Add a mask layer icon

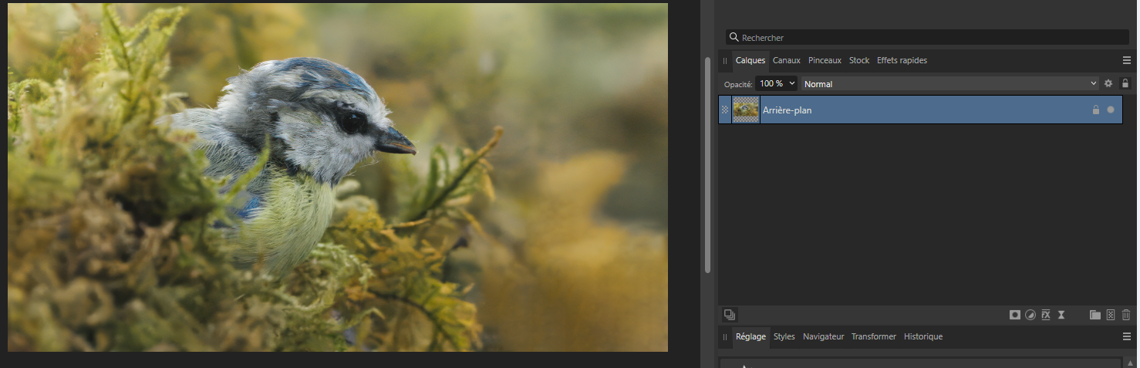(1015, 315)
